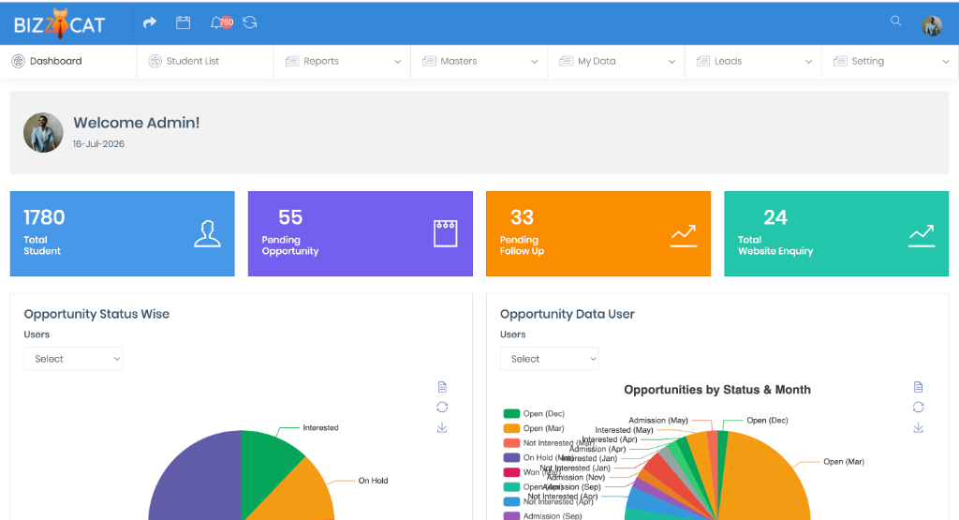Viewport: 959px width, 520px height.
Task: Expand the Reports menu chevron
Action: (x=397, y=62)
